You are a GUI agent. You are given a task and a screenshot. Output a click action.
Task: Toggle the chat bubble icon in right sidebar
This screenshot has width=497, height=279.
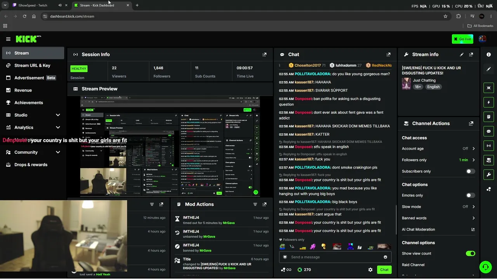[488, 131]
